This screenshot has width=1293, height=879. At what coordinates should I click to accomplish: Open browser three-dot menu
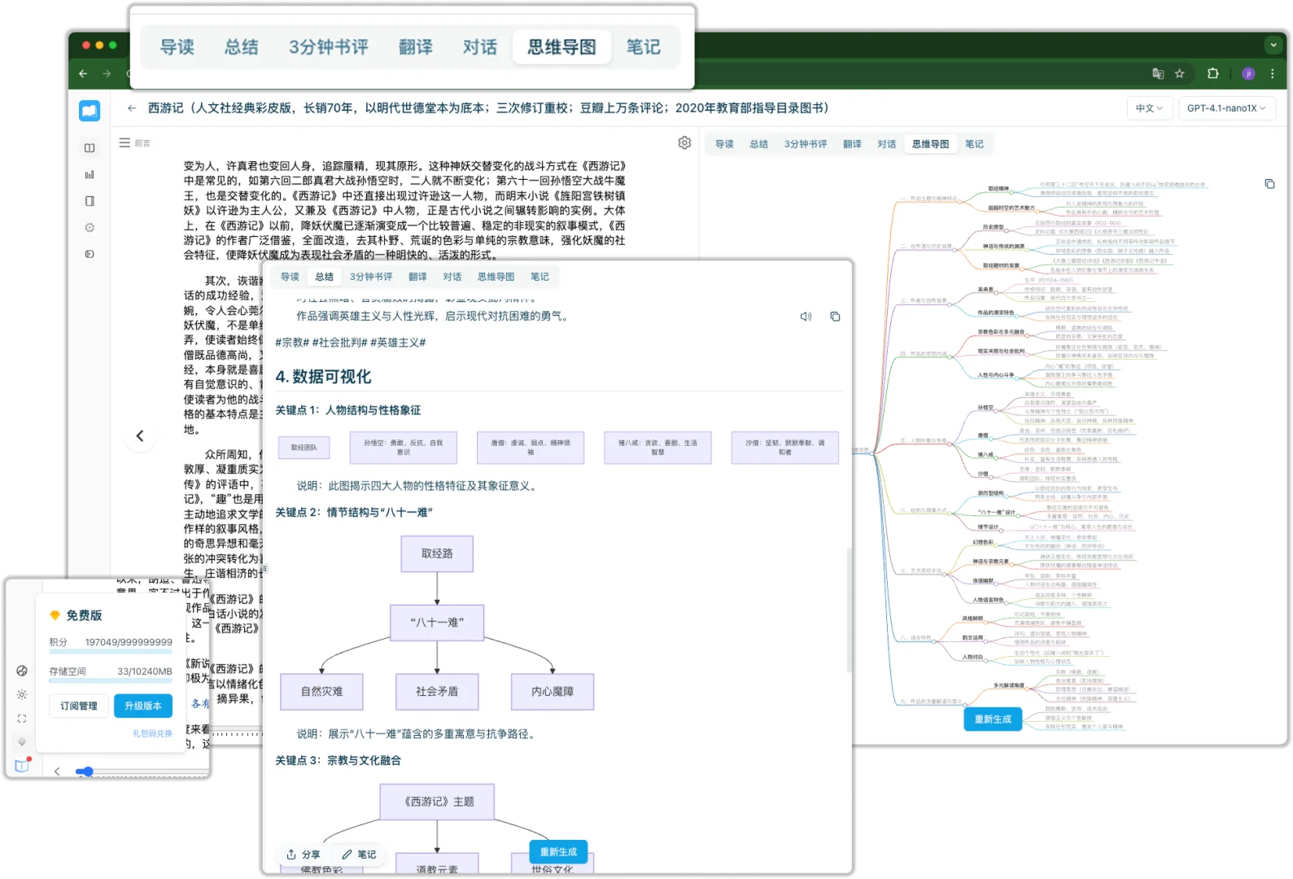1272,73
